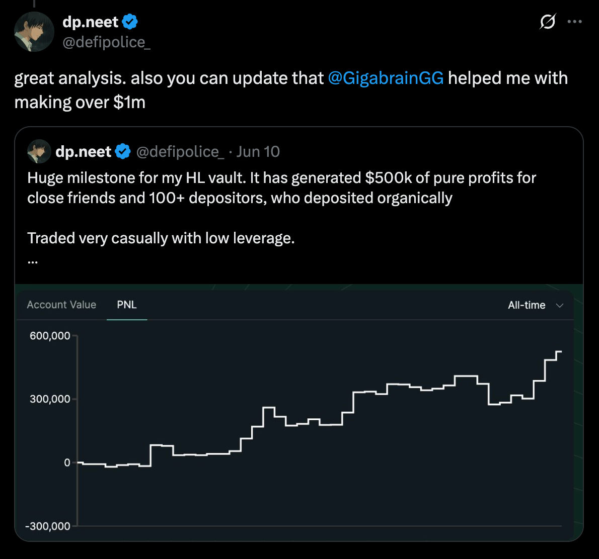The height and width of the screenshot is (559, 599).
Task: Switch to the Account Value tab
Action: [61, 305]
